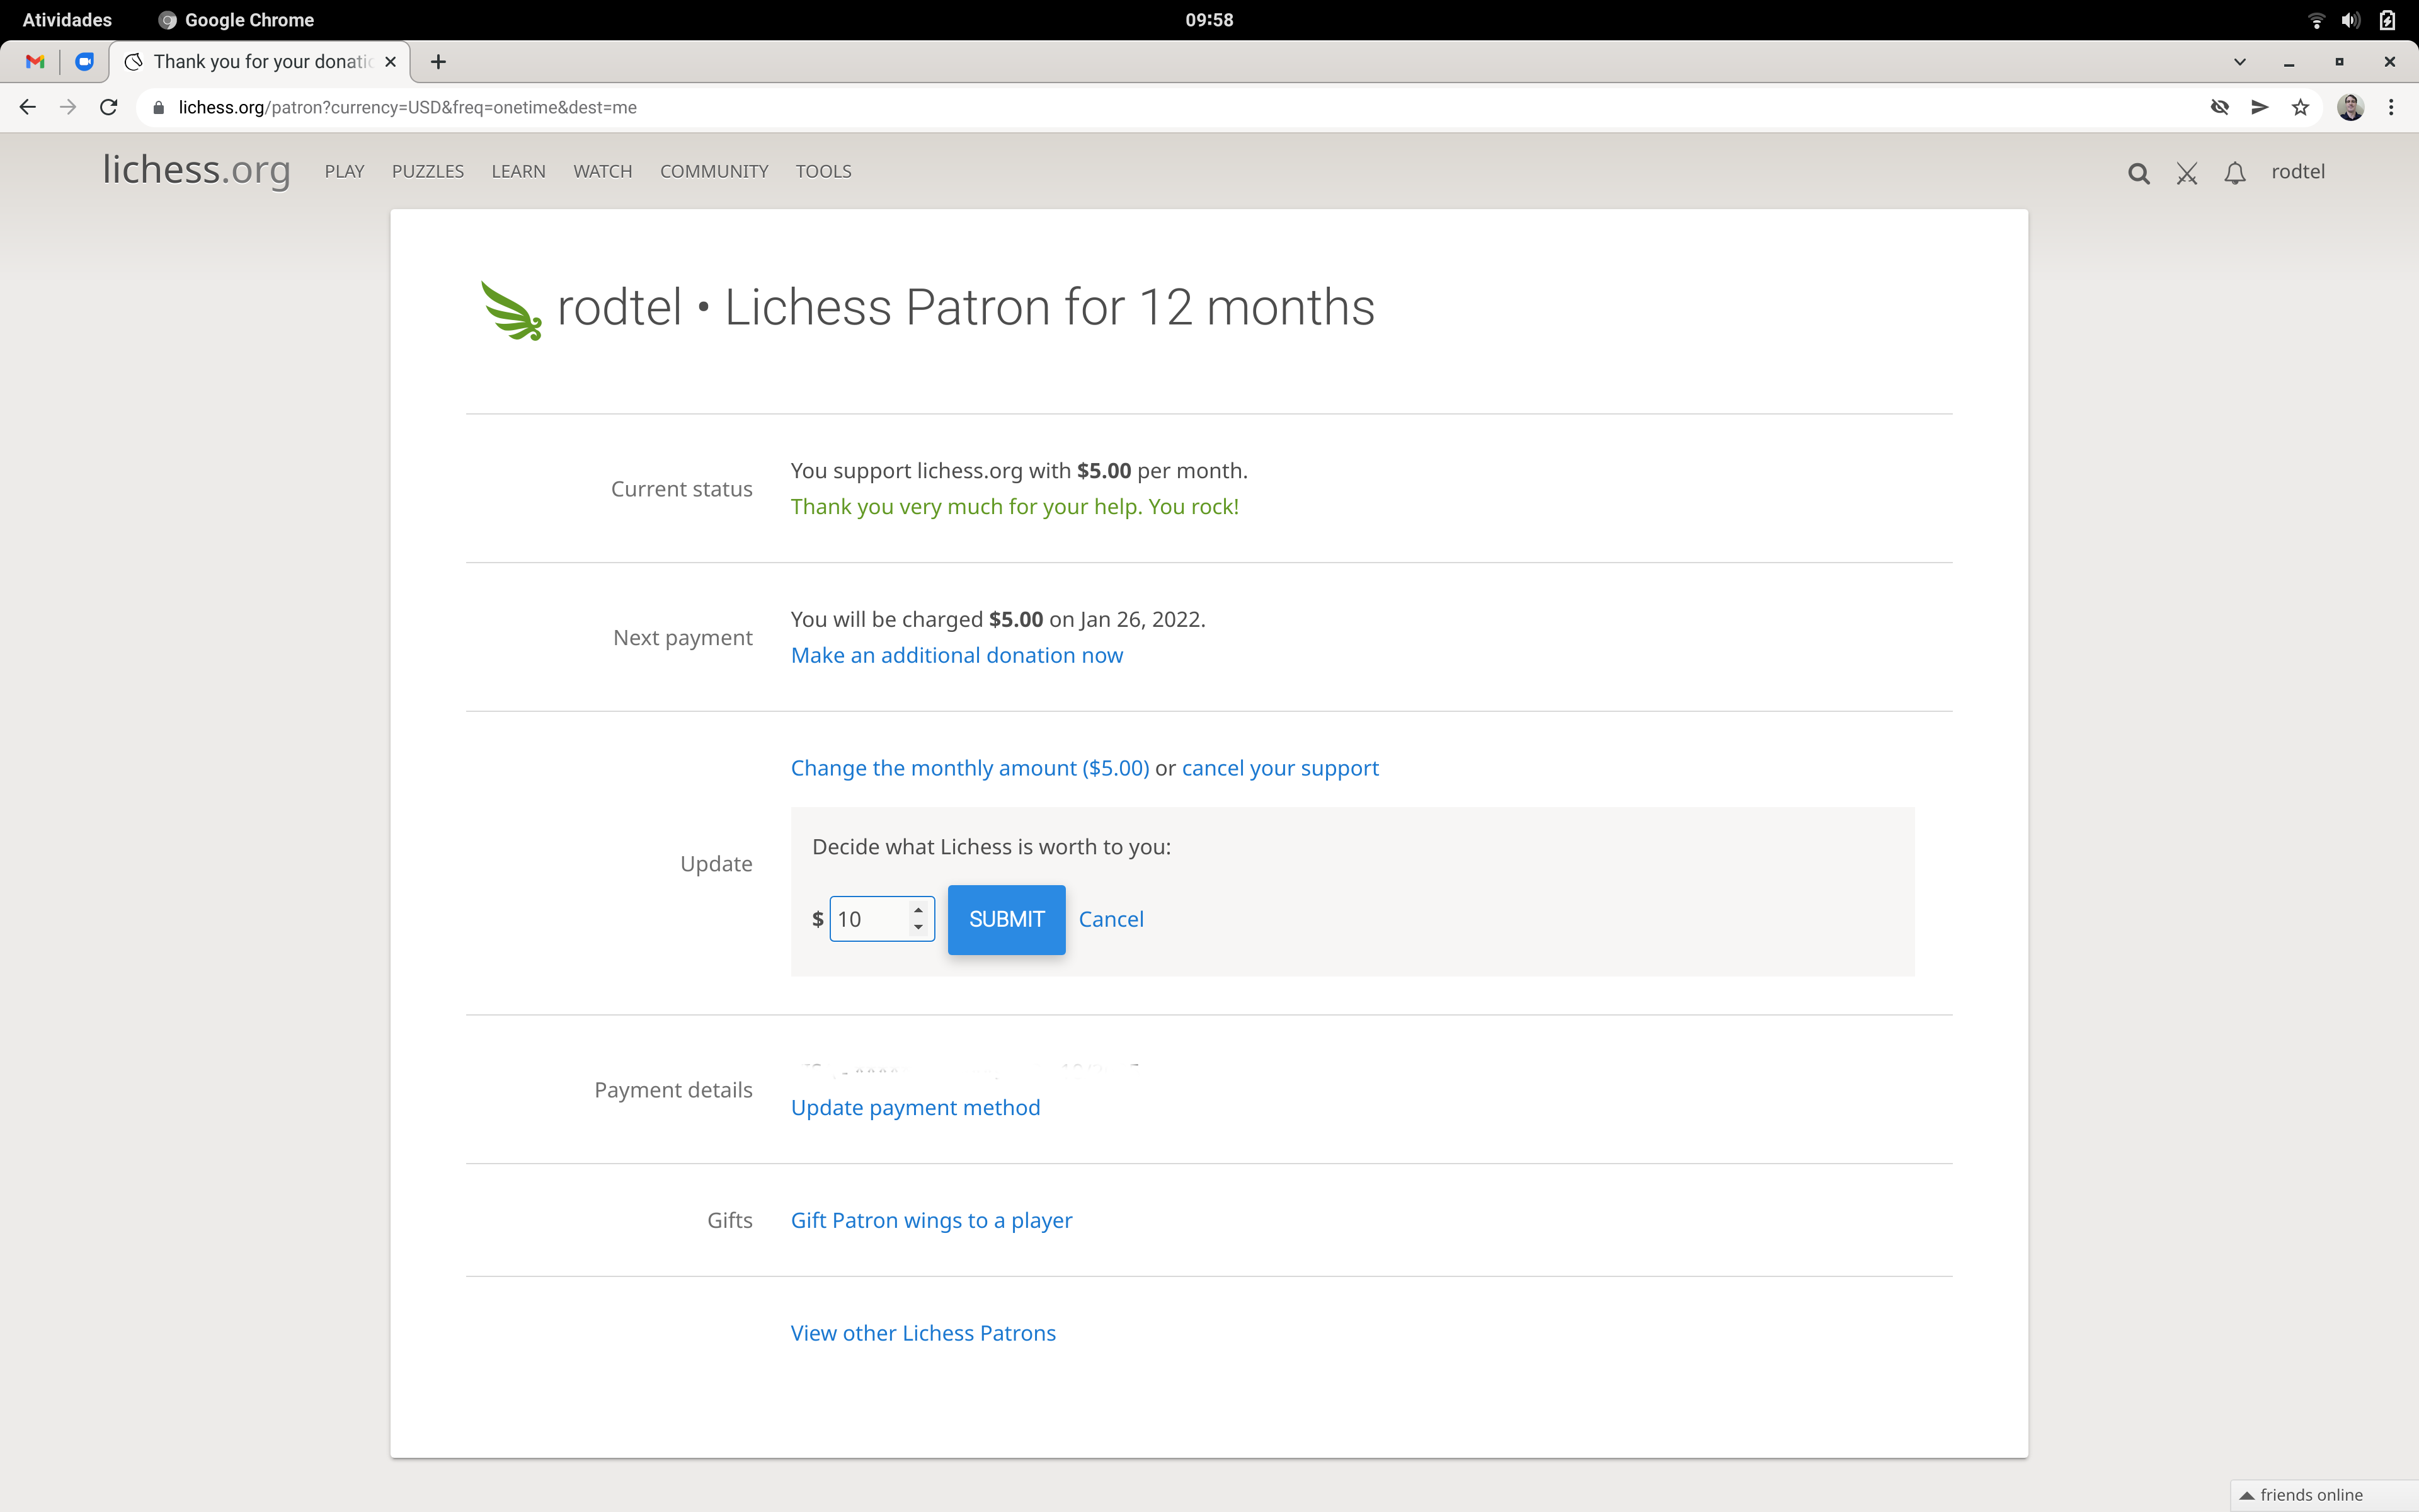Click the X close icon beside the bell
Screen dimensions: 2419x1512
2187,173
